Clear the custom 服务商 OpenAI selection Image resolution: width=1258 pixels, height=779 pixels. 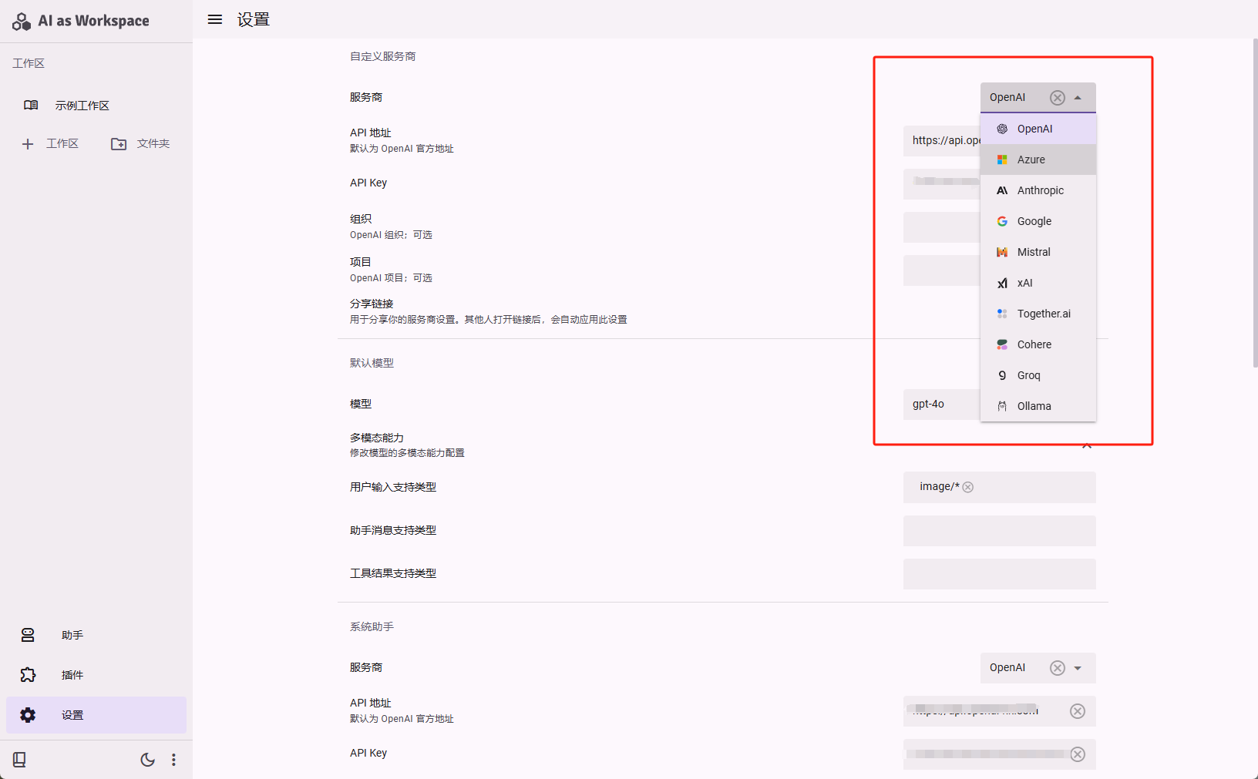(1058, 98)
